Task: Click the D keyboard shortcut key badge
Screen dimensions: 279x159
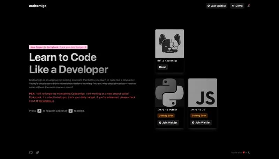Action: click(70, 111)
